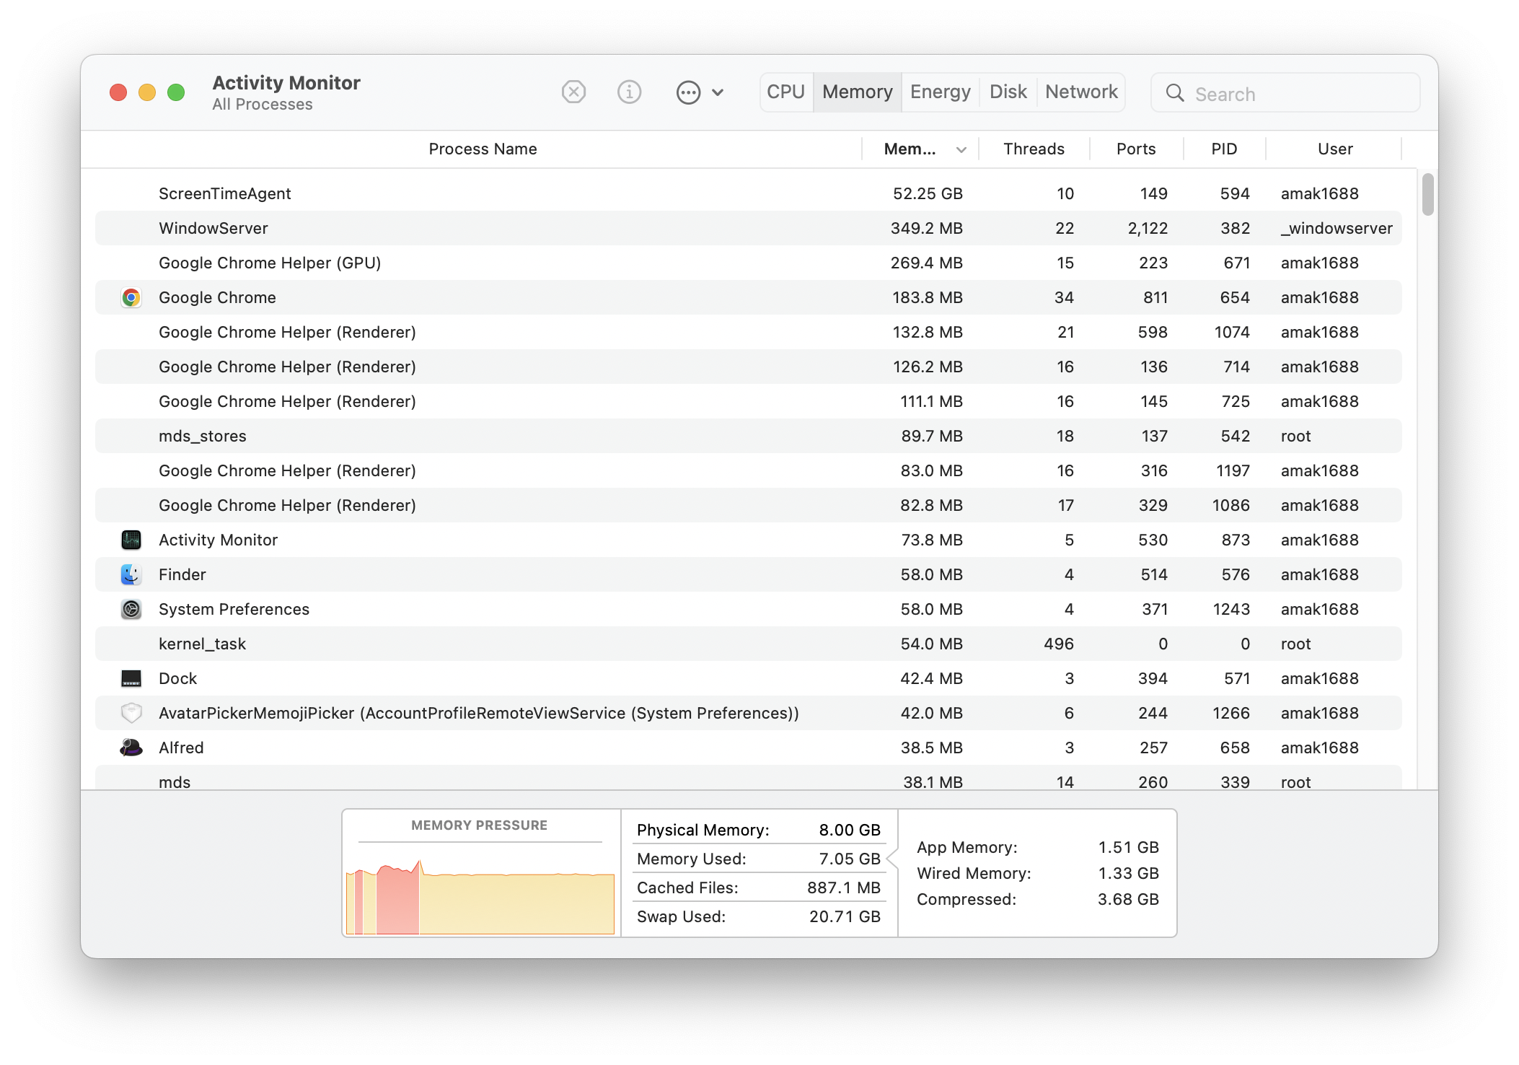1519x1065 pixels.
Task: Sort by the Ports column header
Action: [x=1136, y=149]
